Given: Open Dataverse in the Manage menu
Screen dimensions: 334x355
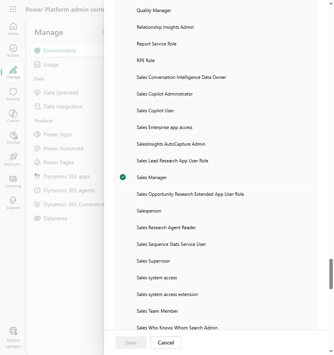Looking at the screenshot, I should click(55, 219).
